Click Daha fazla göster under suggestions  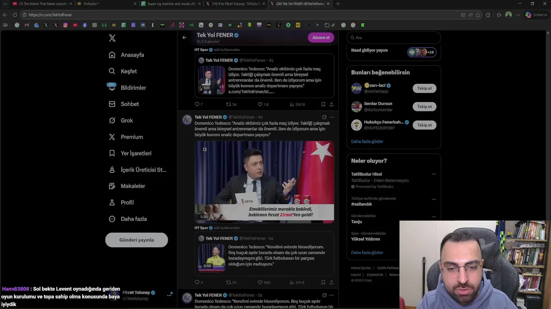point(367,141)
